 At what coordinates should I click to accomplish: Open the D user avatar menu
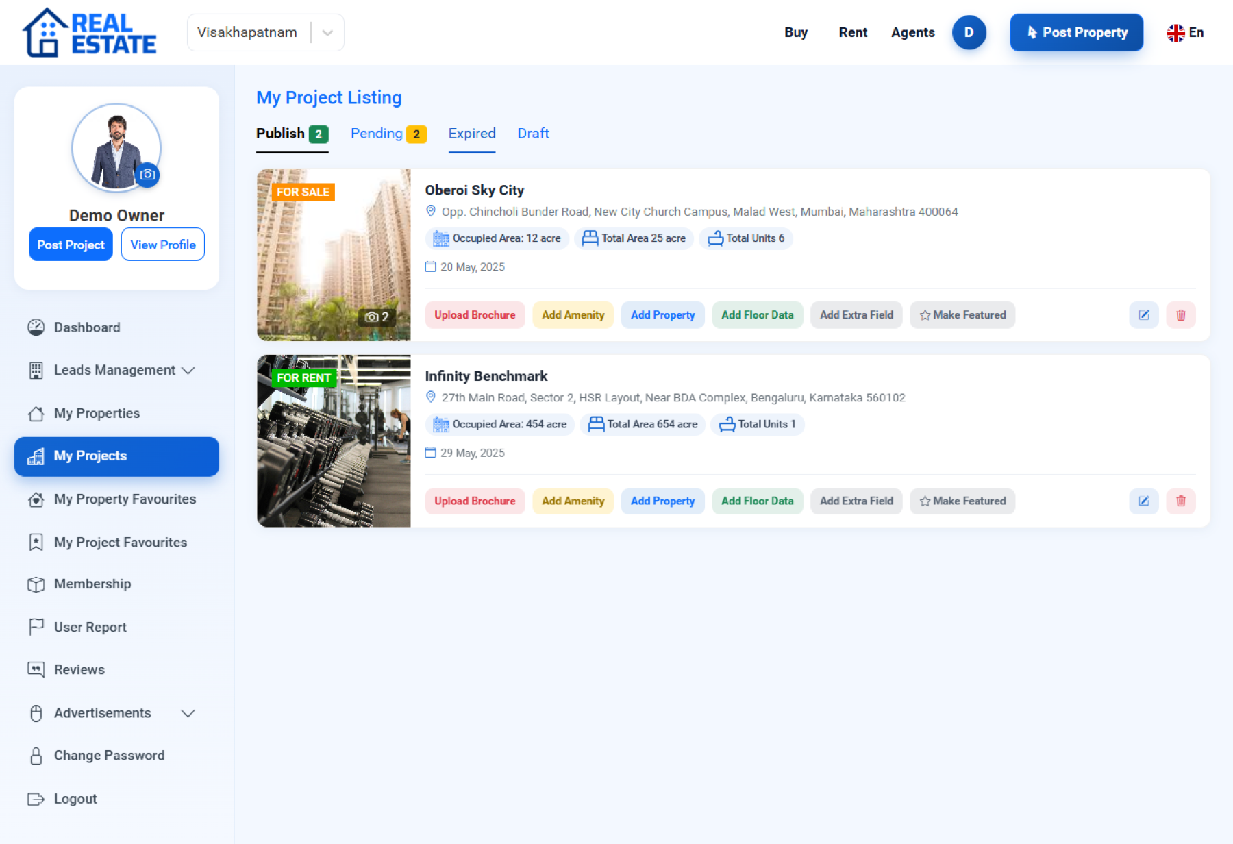tap(969, 32)
